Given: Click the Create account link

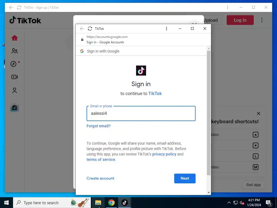Looking at the screenshot, I should [100, 178].
